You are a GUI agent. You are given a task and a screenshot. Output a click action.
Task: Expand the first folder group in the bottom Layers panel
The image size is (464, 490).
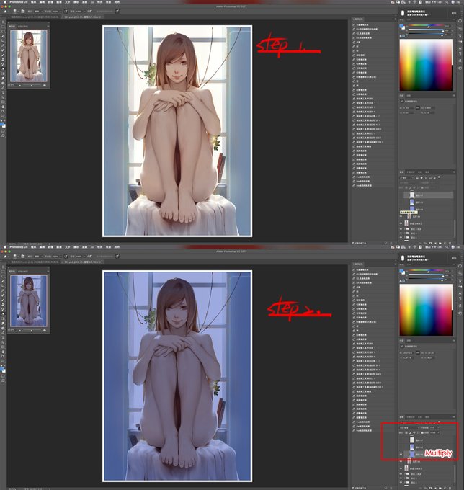coord(404,474)
